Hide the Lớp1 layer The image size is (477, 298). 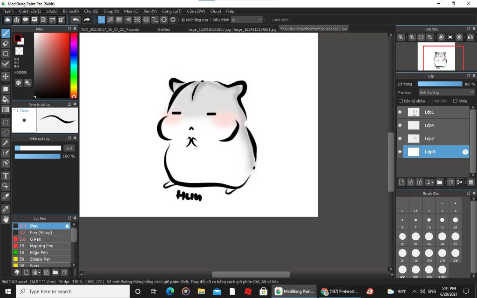pos(400,112)
